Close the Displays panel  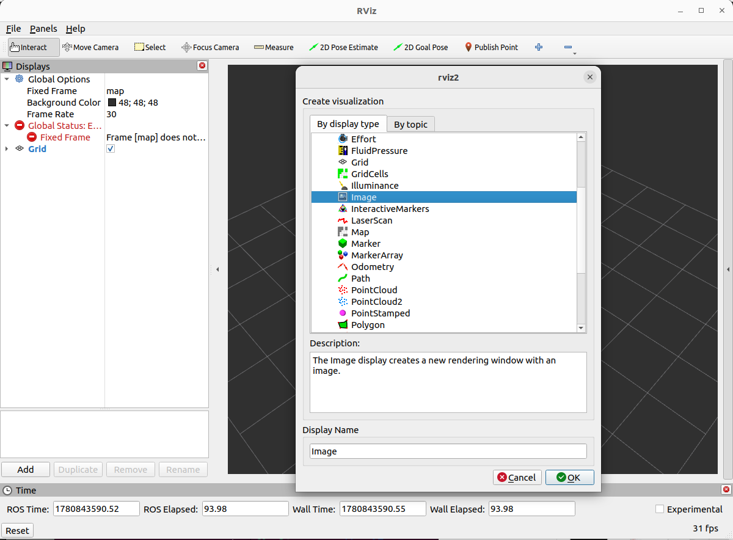(202, 66)
